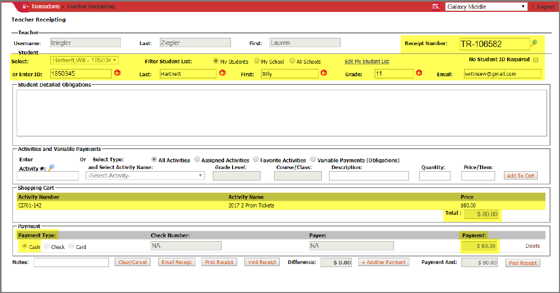Click the Grade input field

tap(394, 74)
